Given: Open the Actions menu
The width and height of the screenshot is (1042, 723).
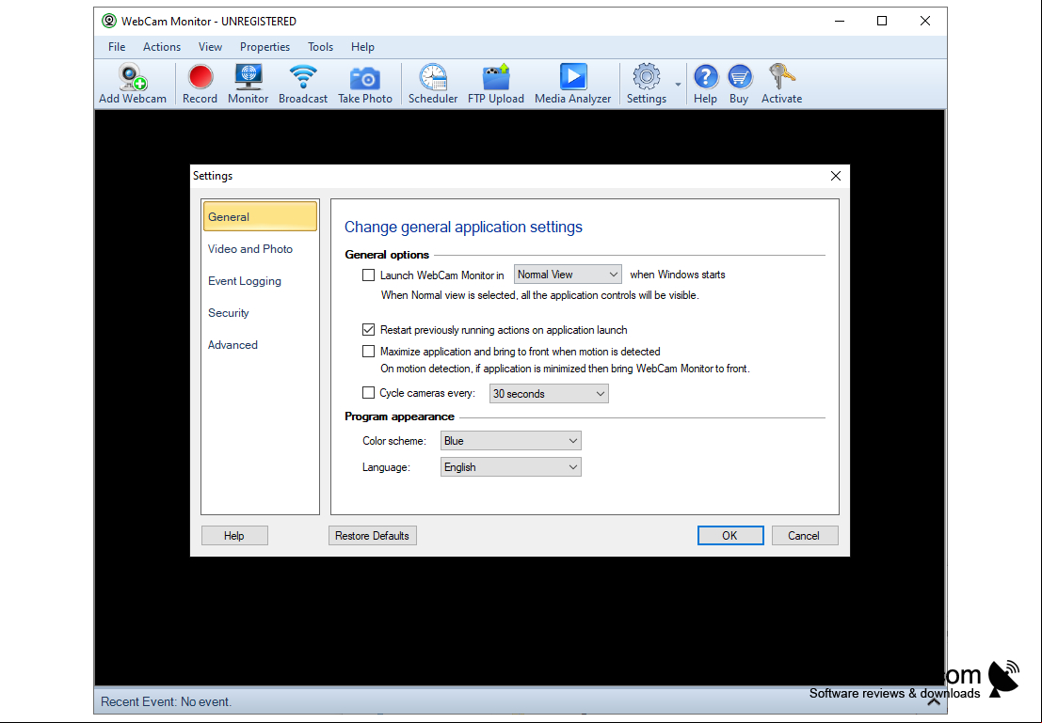Looking at the screenshot, I should click(162, 47).
